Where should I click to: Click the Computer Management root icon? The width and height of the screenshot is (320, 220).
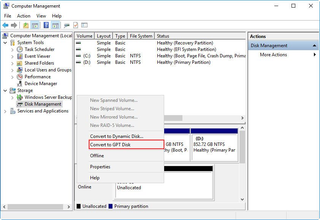(5, 36)
